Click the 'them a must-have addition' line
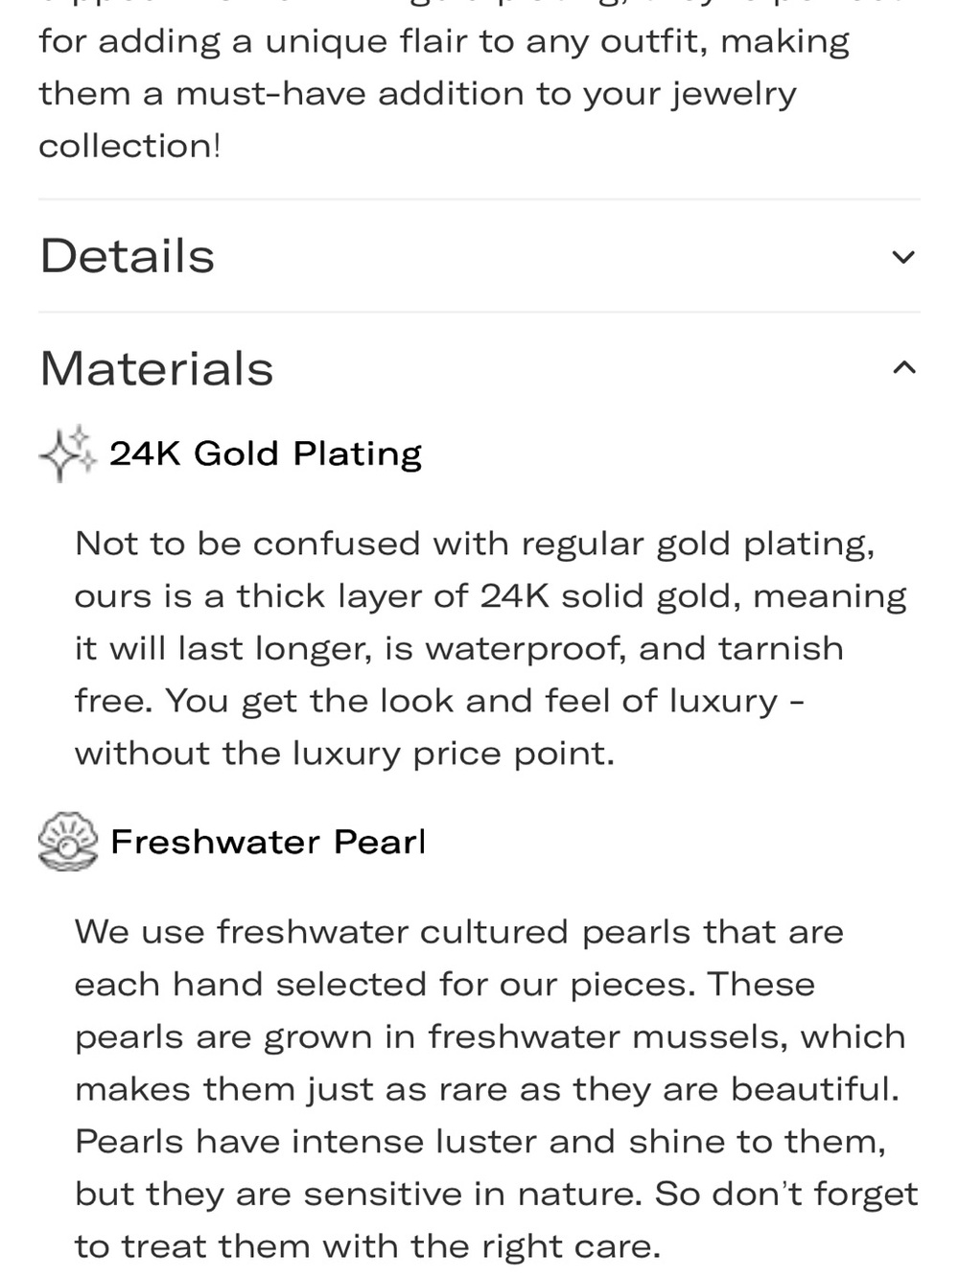 [x=417, y=94]
